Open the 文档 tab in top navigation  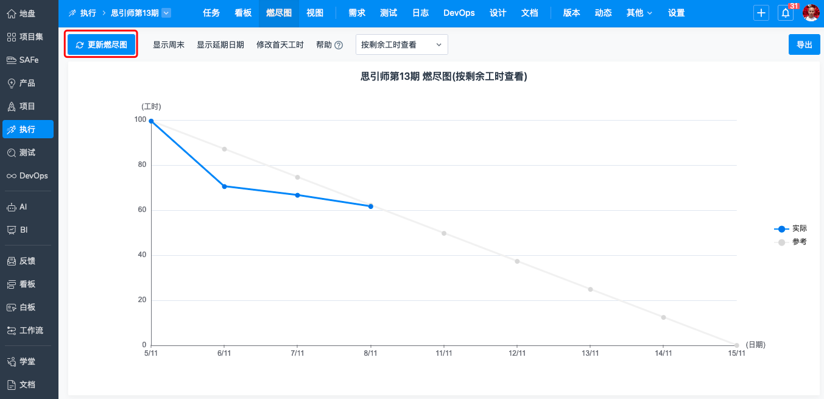pyautogui.click(x=530, y=13)
